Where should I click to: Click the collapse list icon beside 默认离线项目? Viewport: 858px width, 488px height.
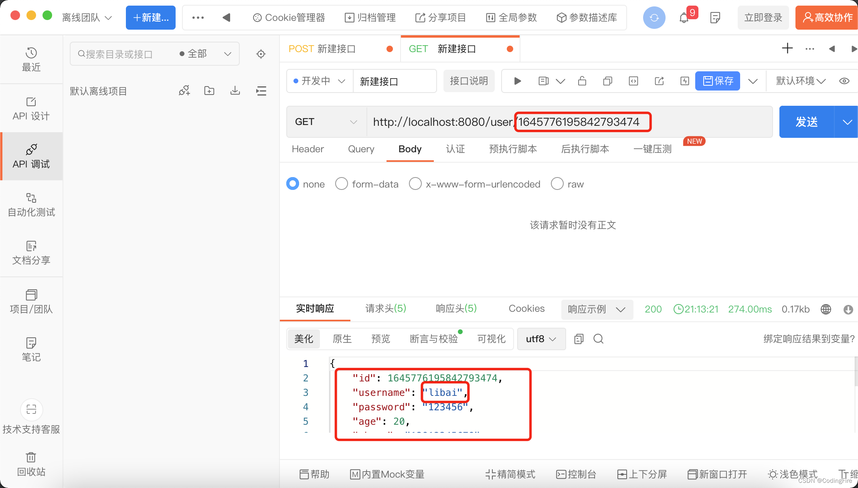click(x=261, y=91)
